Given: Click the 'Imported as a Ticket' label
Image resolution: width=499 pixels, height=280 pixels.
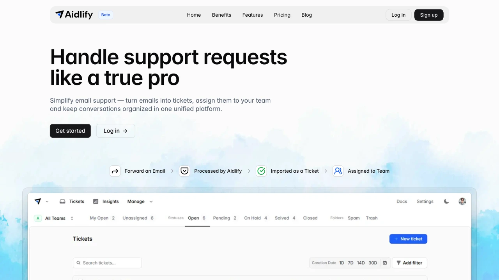Looking at the screenshot, I should coord(295,171).
